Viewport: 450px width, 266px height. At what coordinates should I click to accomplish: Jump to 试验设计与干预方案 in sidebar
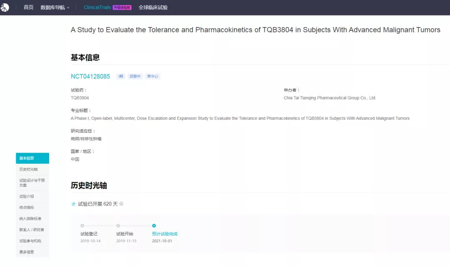(32, 183)
